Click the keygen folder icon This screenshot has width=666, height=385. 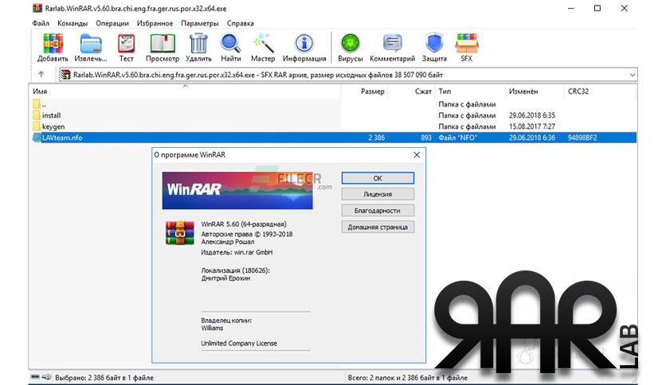click(x=37, y=126)
